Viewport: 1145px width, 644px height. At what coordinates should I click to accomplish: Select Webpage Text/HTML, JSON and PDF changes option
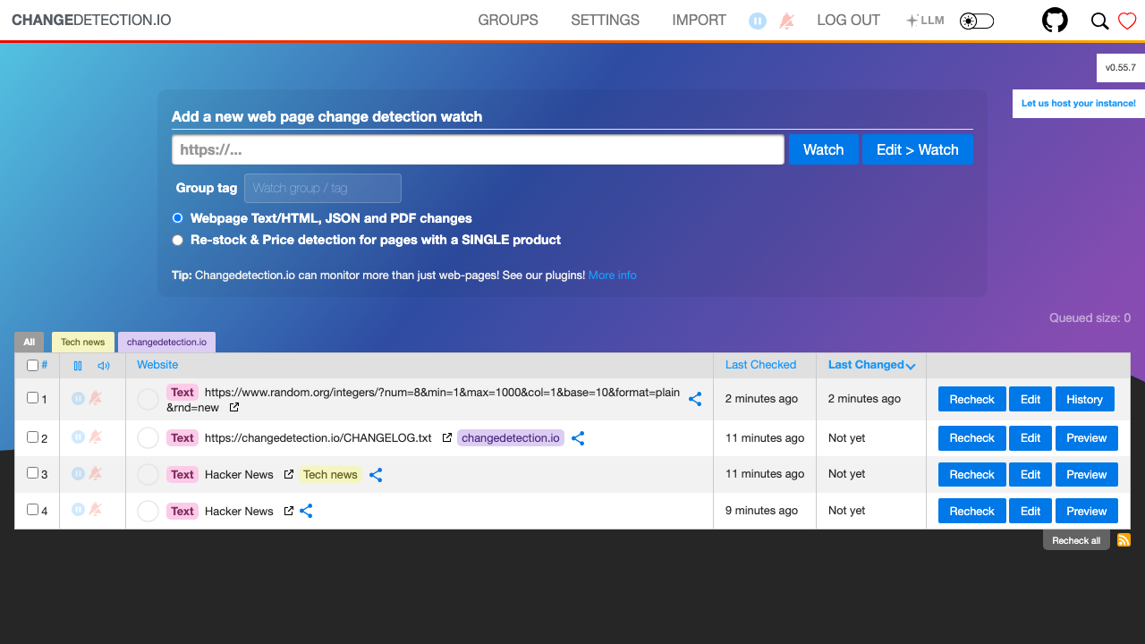click(x=177, y=218)
